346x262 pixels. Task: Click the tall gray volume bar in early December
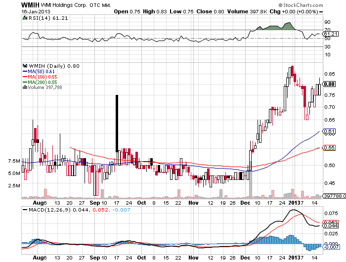pos(251,179)
